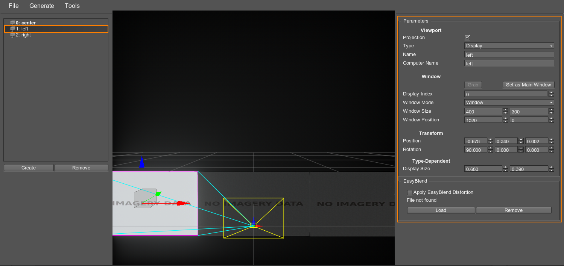Click the yellow camera frustum rectangle

tap(254, 218)
